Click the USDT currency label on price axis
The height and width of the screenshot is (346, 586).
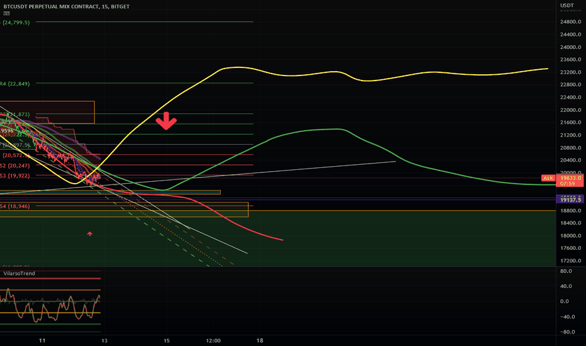pyautogui.click(x=567, y=5)
